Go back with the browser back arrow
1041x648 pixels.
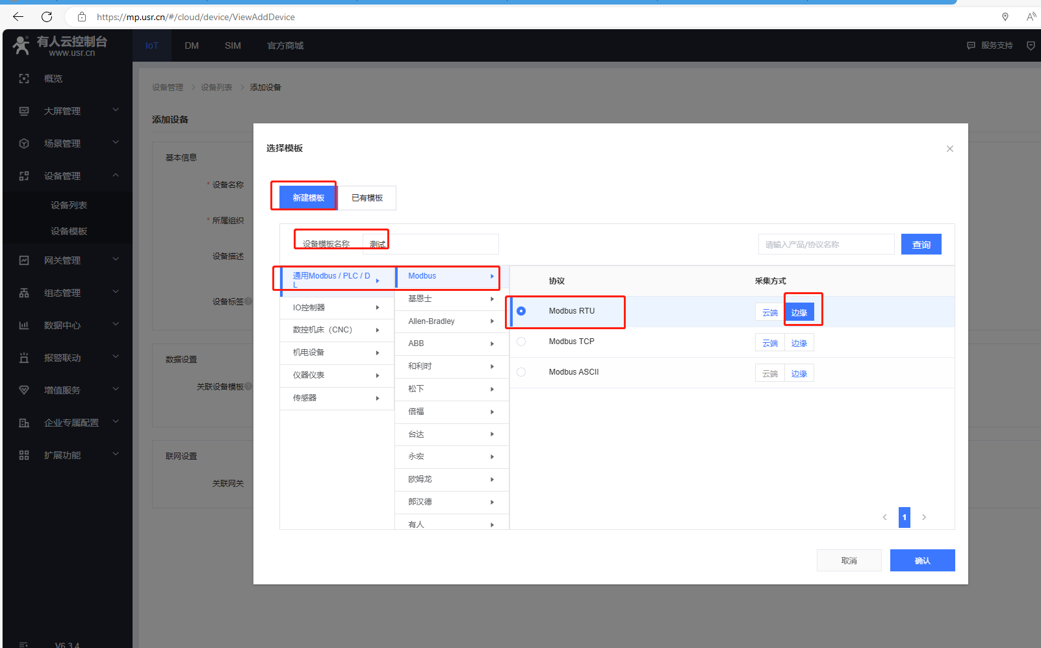[x=18, y=17]
